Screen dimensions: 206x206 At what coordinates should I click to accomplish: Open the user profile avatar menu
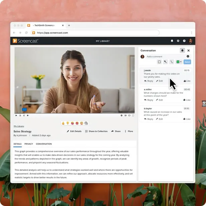point(191,41)
